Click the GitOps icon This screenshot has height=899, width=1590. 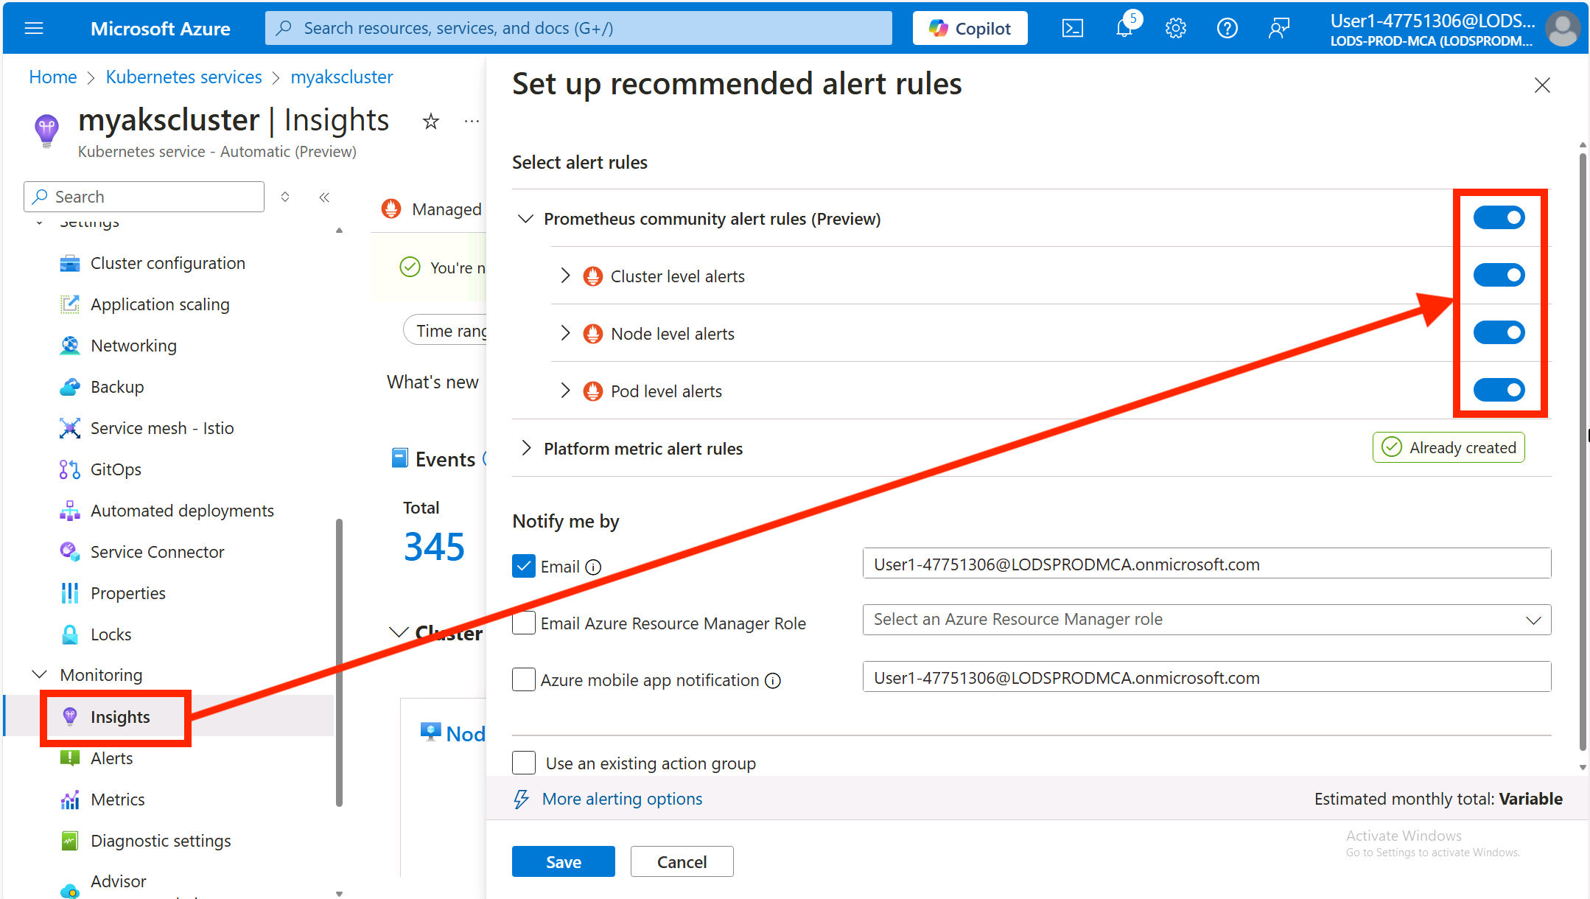point(70,469)
